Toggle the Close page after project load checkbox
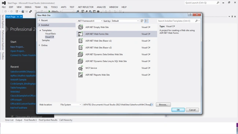238x134 pixels. click(x=12, y=116)
